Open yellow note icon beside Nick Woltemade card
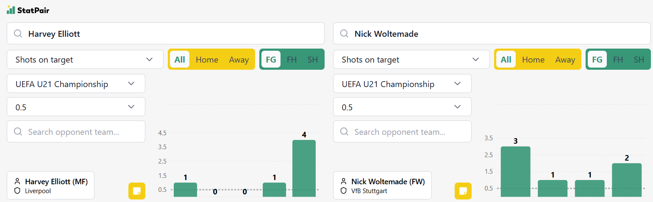 coord(463,191)
